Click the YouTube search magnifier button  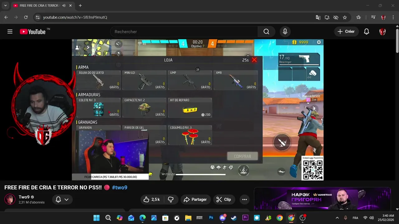(266, 31)
